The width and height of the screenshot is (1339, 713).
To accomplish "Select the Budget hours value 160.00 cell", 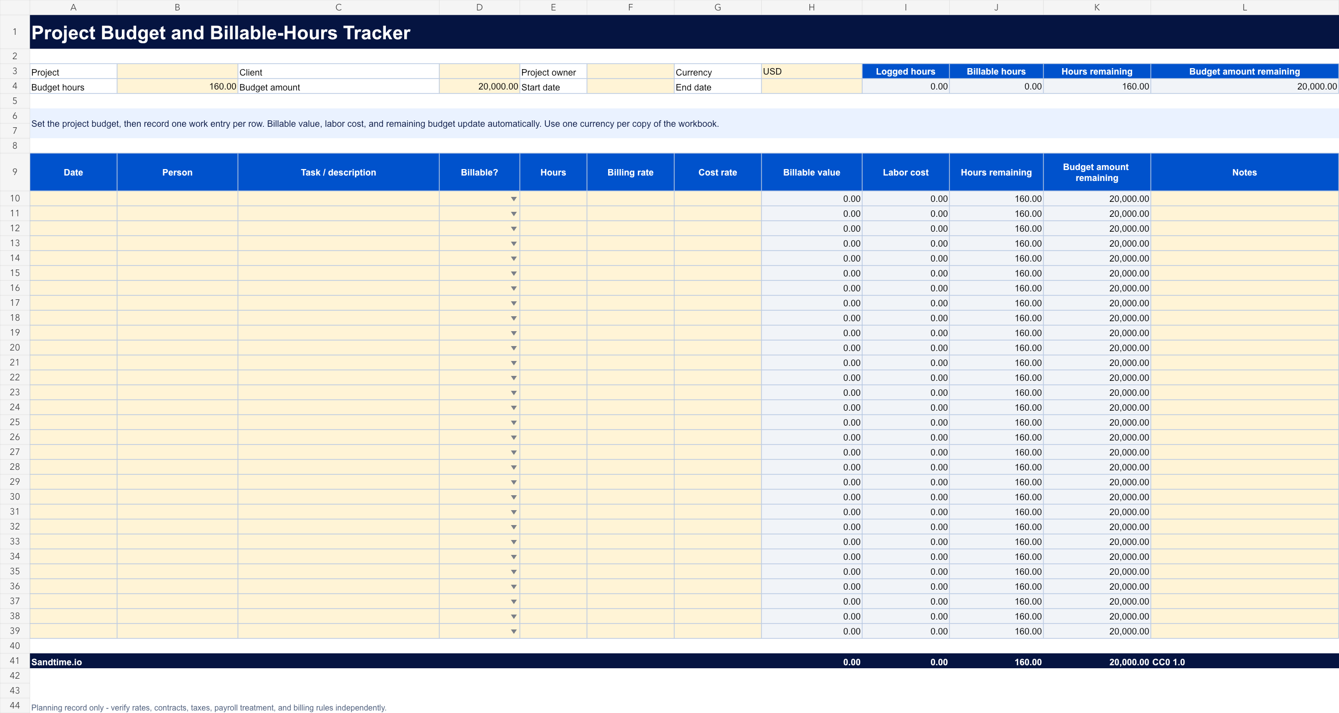I will coord(177,87).
